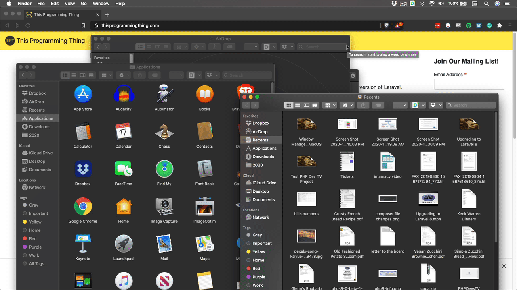The image size is (517, 290).
Task: Click the Email Address input field
Action: [x=469, y=84]
